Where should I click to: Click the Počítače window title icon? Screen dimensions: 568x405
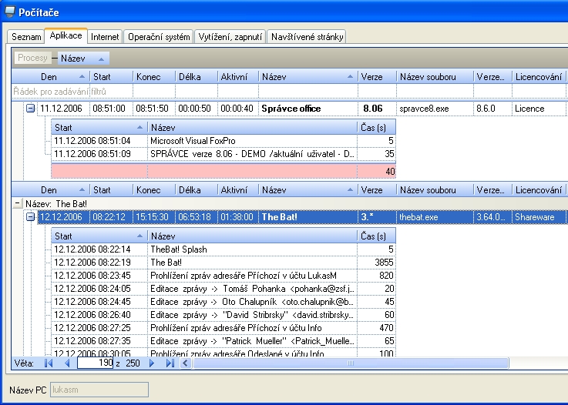pos(10,12)
